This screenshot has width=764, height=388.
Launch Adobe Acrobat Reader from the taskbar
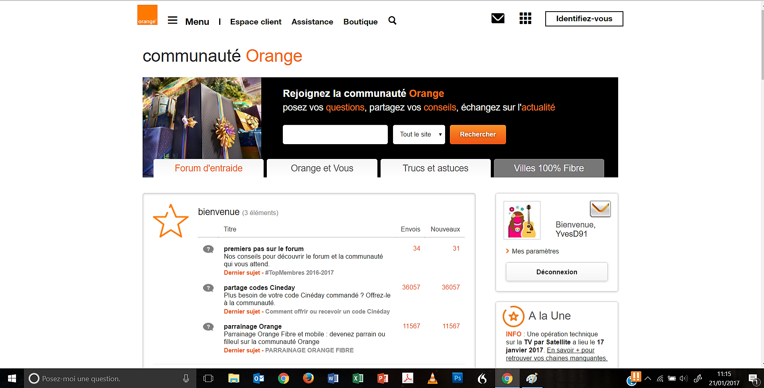[407, 378]
